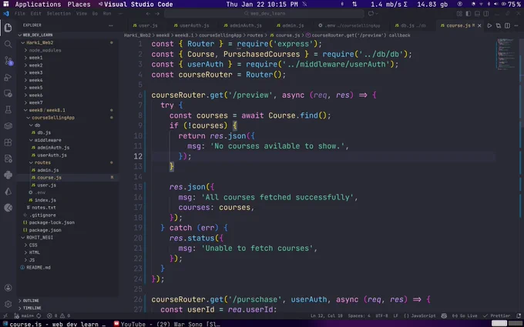The image size is (524, 327).
Task: Open the notifications bell in status bar
Action: click(x=519, y=315)
